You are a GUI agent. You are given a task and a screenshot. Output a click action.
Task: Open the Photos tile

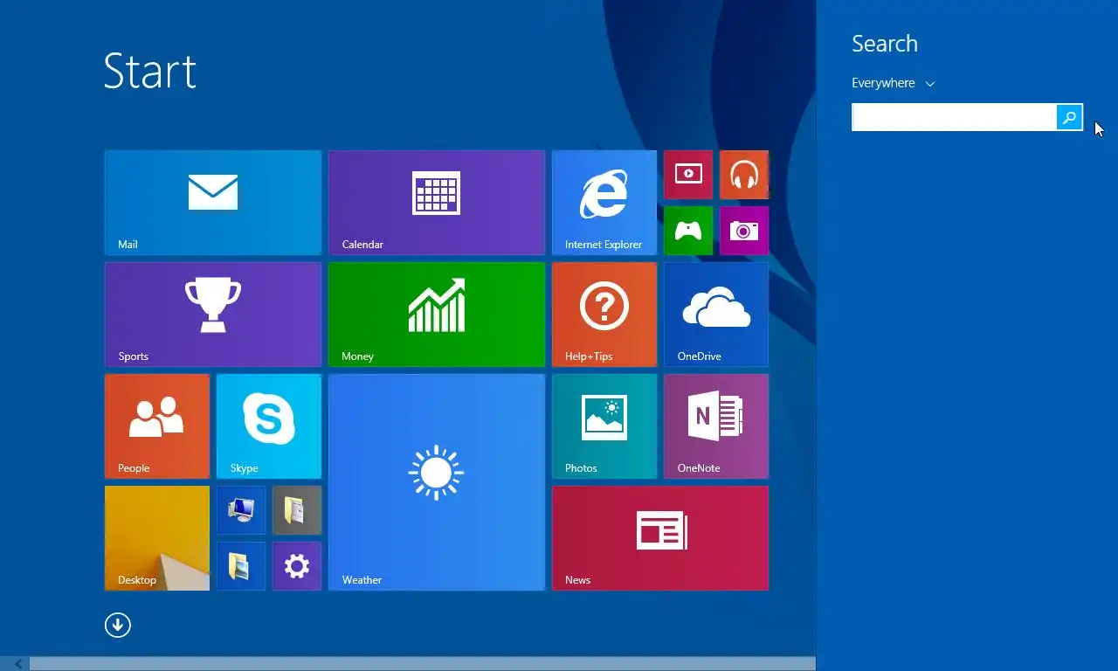pos(604,426)
